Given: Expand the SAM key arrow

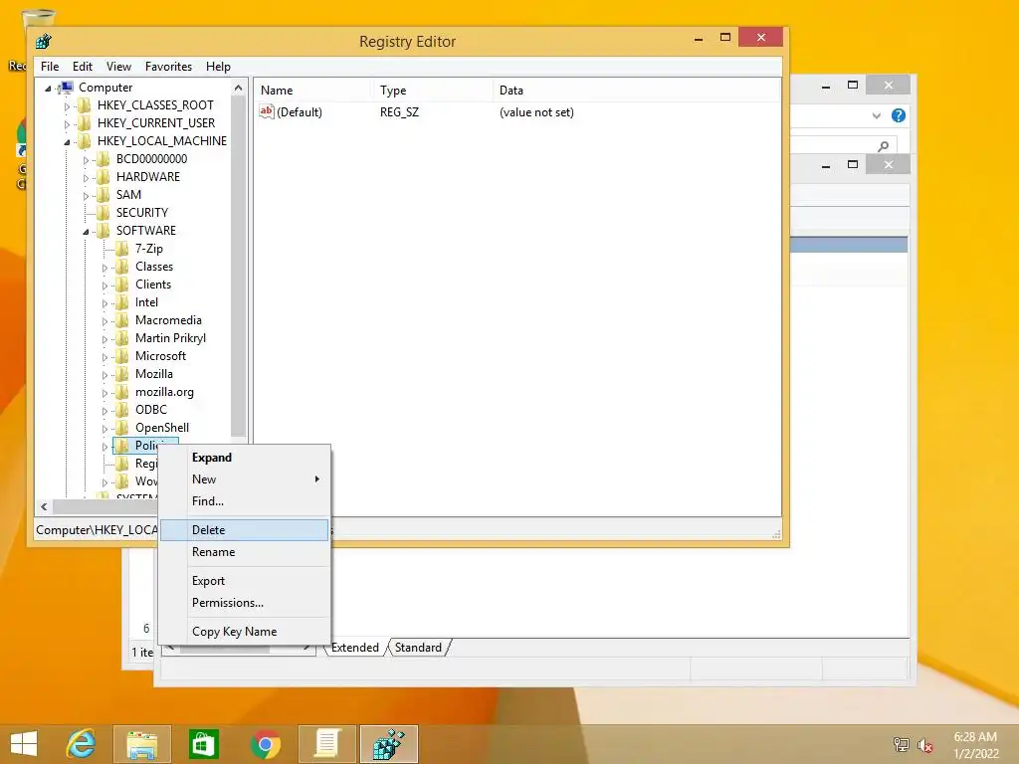Looking at the screenshot, I should [x=86, y=196].
